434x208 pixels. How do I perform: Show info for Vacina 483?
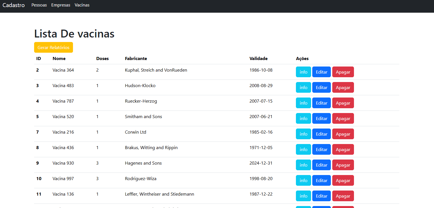click(304, 87)
